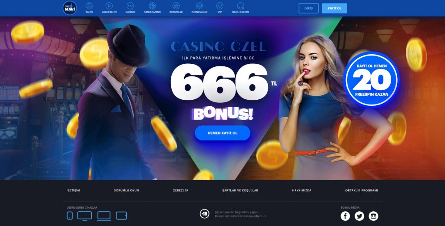
Task: Open Canlı Yardım chat icon
Action: click(x=240, y=6)
